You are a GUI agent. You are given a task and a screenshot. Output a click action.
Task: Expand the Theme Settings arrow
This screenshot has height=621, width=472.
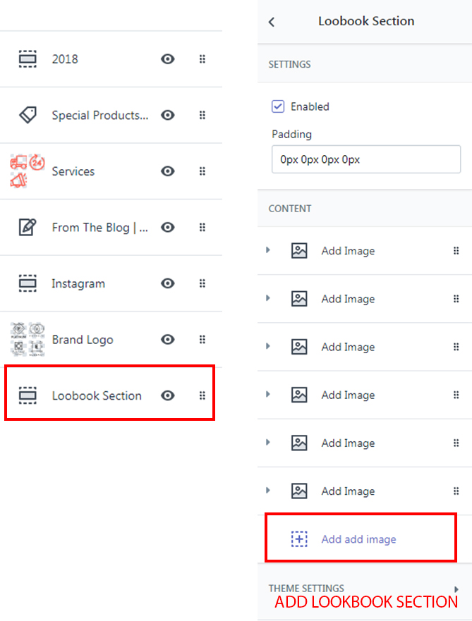tap(456, 589)
